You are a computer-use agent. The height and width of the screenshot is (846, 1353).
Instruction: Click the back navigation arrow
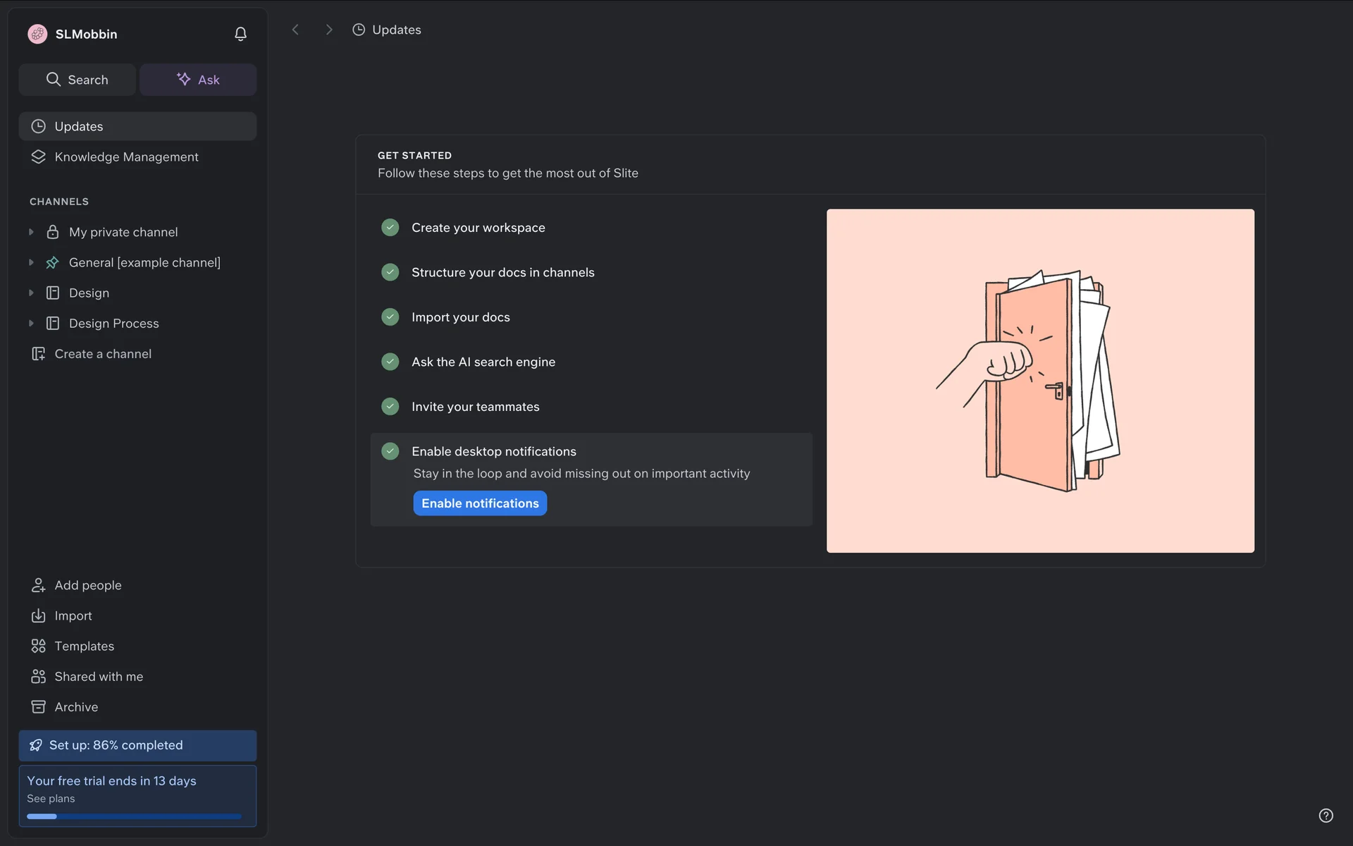click(295, 30)
